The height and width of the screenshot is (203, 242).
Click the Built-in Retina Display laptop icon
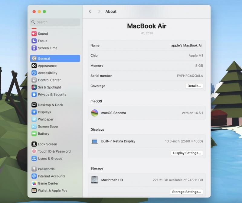[95, 141]
